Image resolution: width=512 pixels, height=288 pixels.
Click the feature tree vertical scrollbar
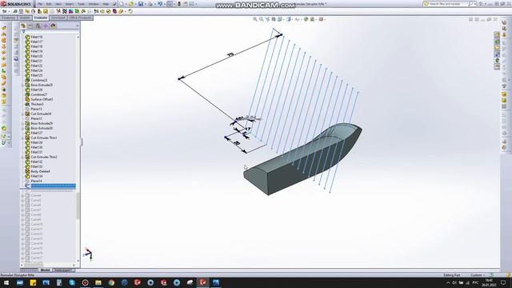pos(78,206)
